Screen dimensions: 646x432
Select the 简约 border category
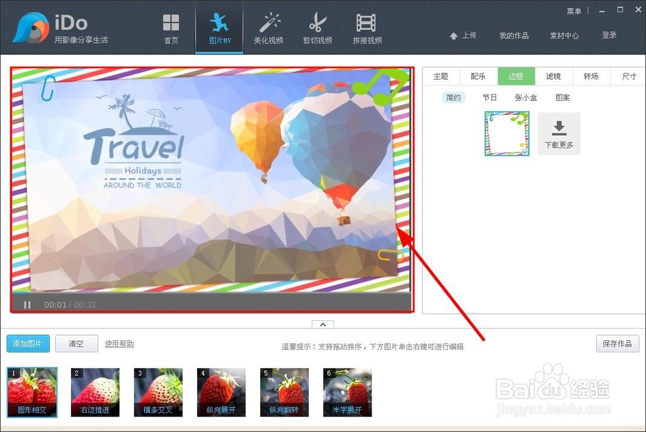453,98
